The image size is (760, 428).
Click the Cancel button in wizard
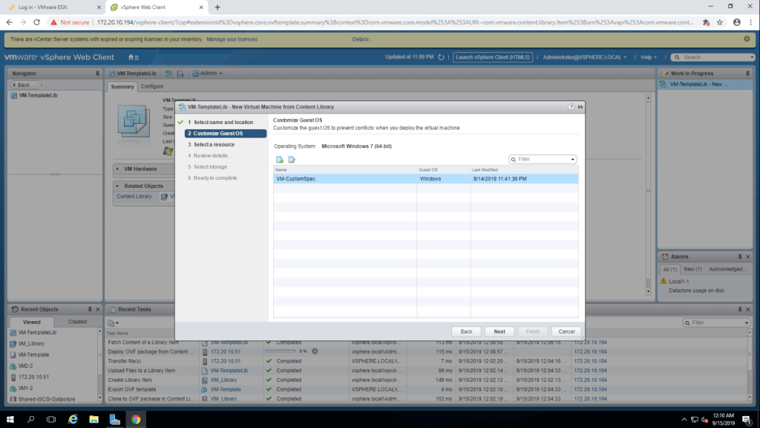566,331
